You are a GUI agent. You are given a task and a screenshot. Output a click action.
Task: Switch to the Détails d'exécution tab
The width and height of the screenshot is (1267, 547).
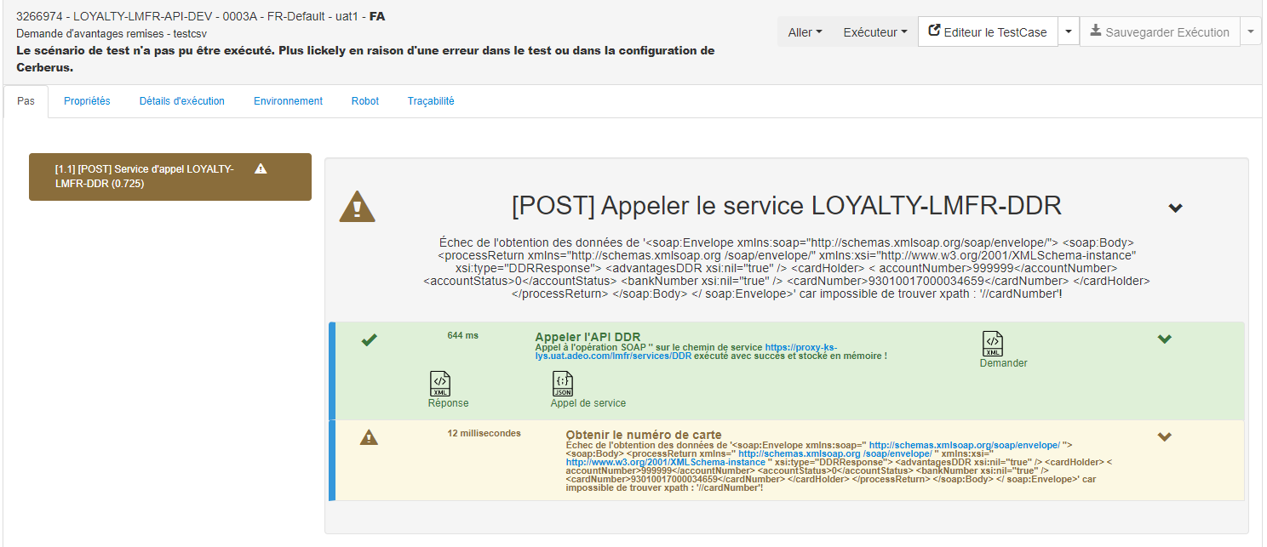182,101
